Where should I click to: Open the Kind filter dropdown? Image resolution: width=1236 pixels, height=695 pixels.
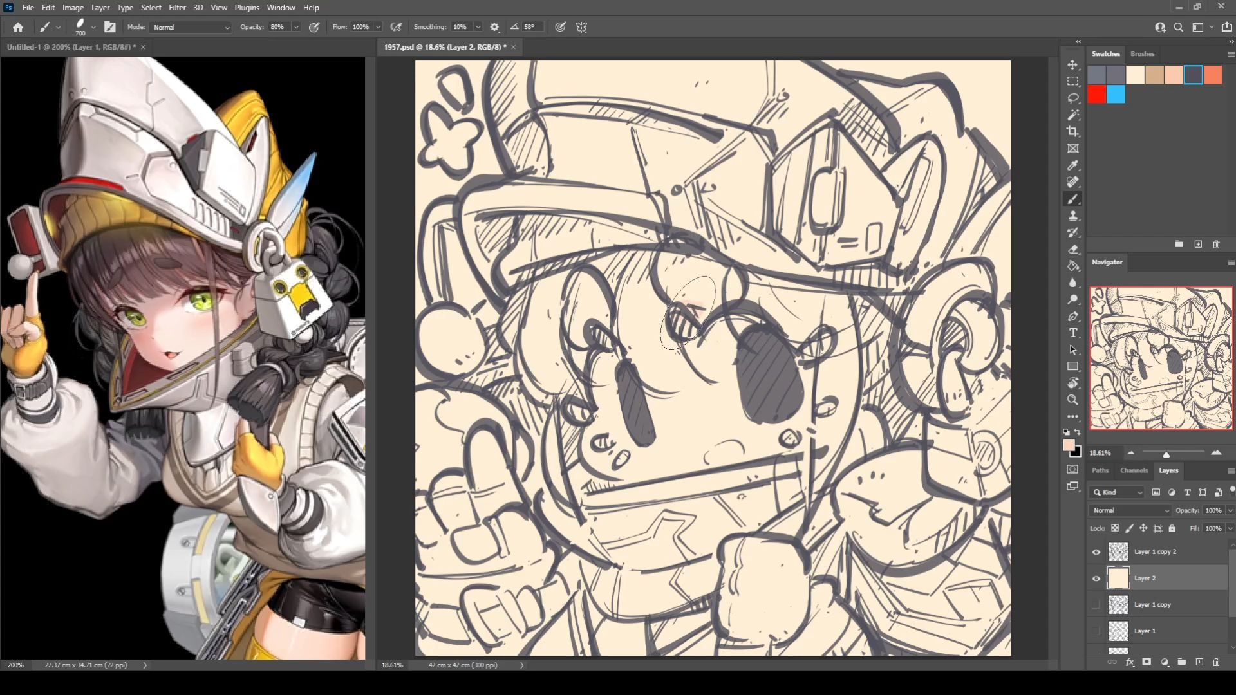pyautogui.click(x=1121, y=492)
